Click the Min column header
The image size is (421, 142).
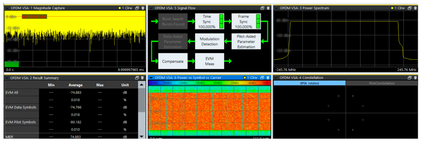(51, 85)
